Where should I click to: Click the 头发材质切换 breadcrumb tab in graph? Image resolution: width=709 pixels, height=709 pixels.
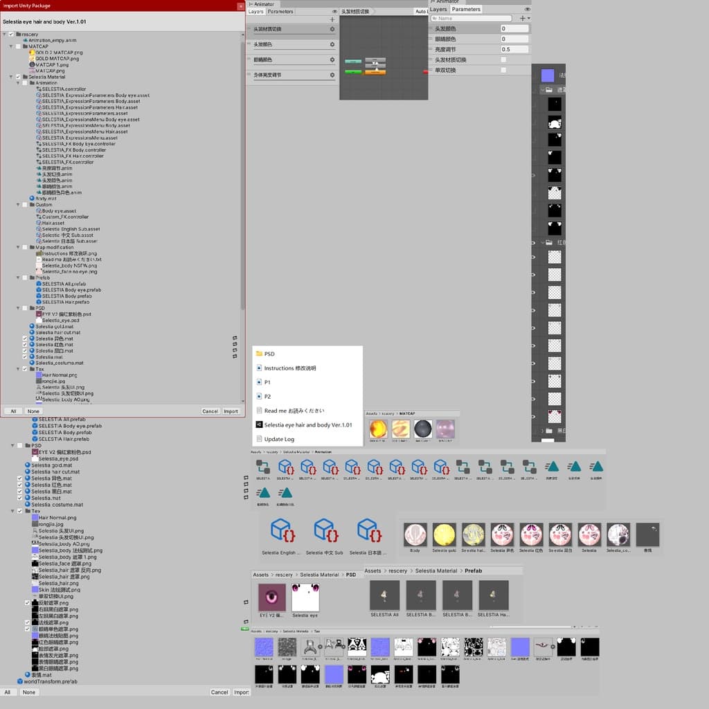(355, 12)
